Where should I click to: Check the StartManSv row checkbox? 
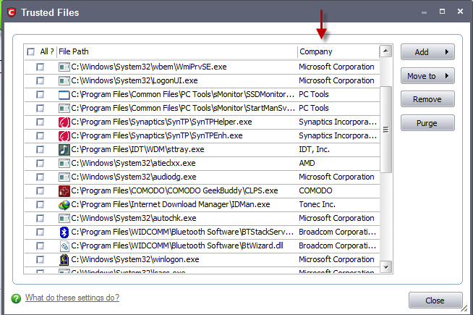[40, 108]
